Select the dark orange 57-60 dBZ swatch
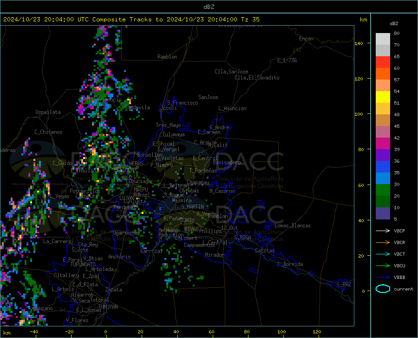Image resolution: width=418 pixels, height=338 pixels. [x=383, y=74]
